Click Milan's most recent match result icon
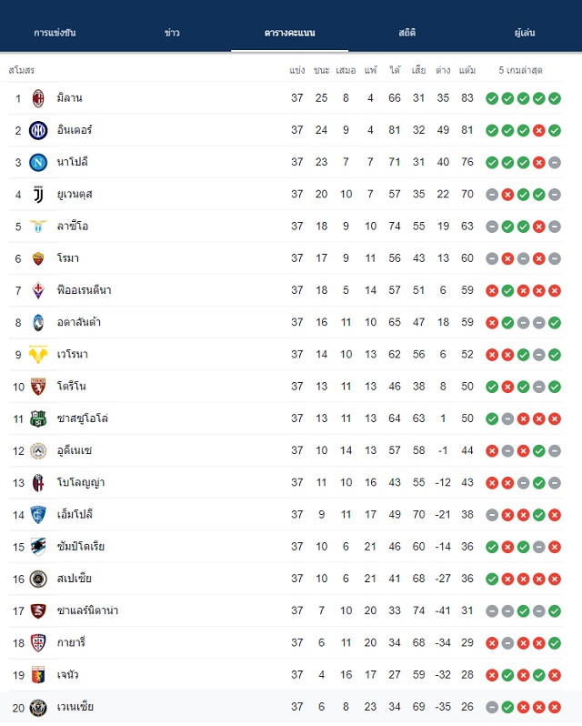This screenshot has width=582, height=726. click(x=555, y=98)
